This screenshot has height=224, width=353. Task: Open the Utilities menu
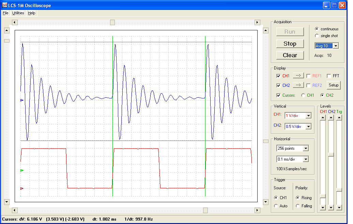pos(18,13)
